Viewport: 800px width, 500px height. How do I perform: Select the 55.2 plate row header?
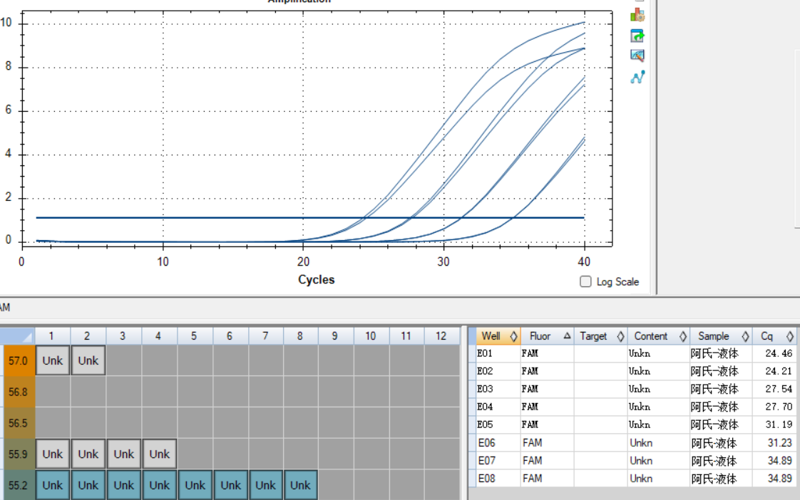tap(19, 485)
